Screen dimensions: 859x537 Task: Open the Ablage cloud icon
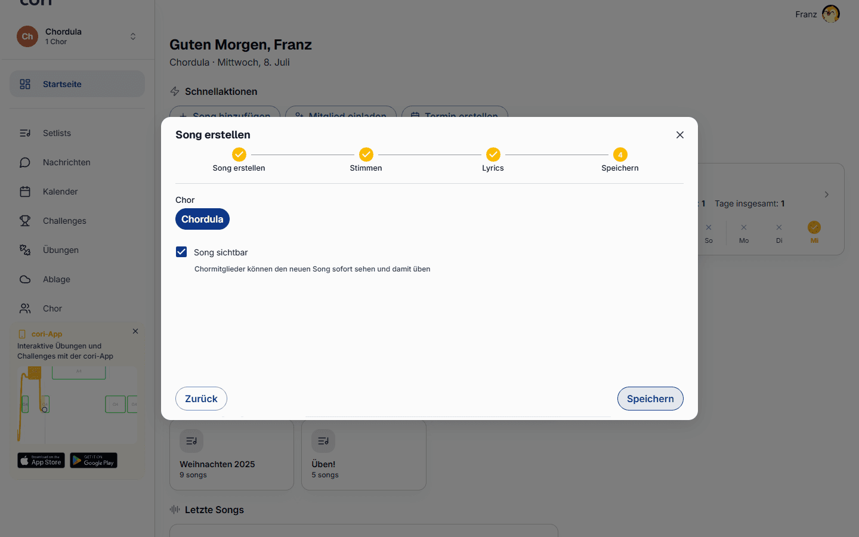click(25, 279)
